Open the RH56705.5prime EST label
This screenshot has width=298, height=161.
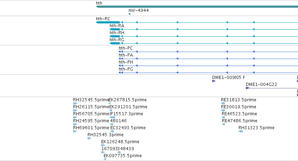(x=91, y=114)
